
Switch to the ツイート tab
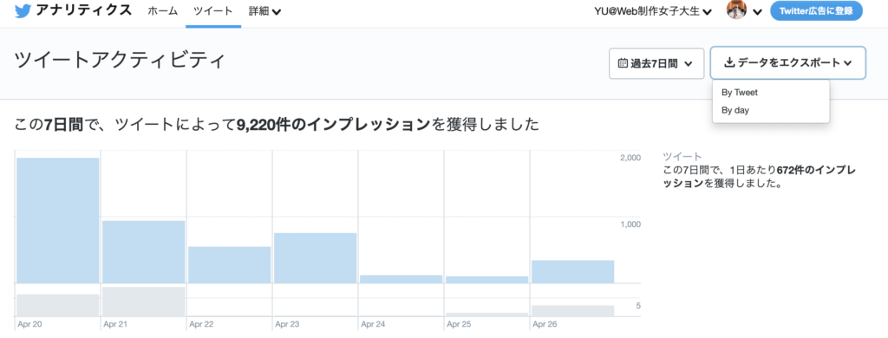pos(213,11)
